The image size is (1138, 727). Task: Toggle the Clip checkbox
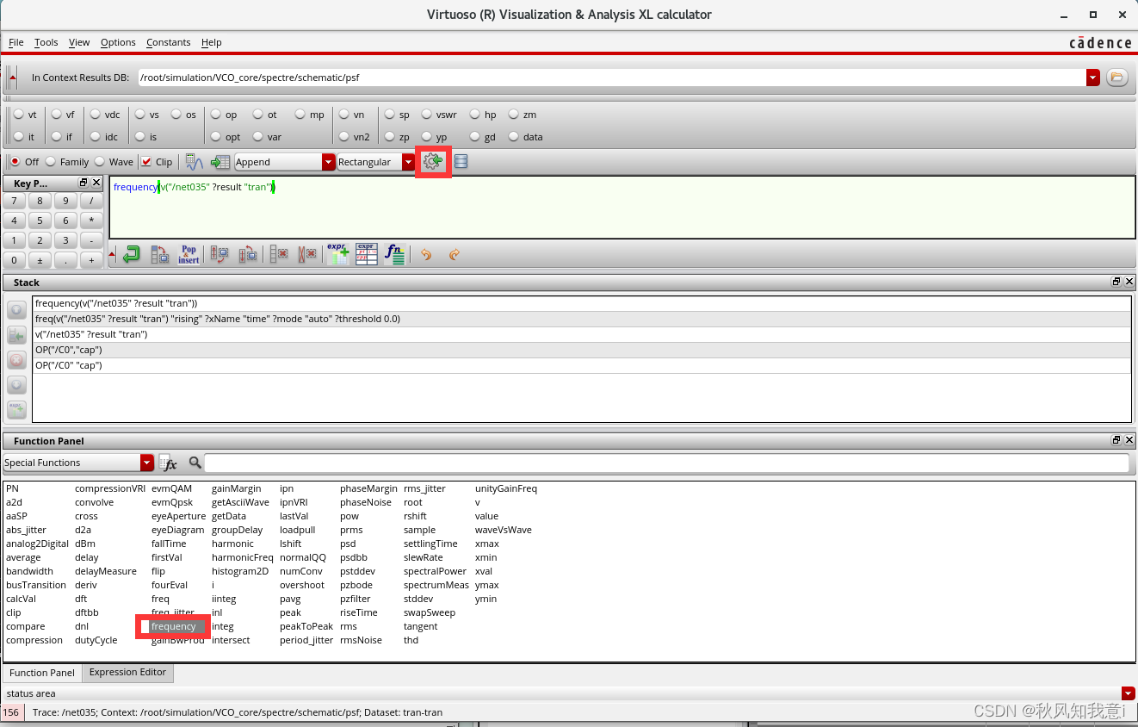point(146,161)
